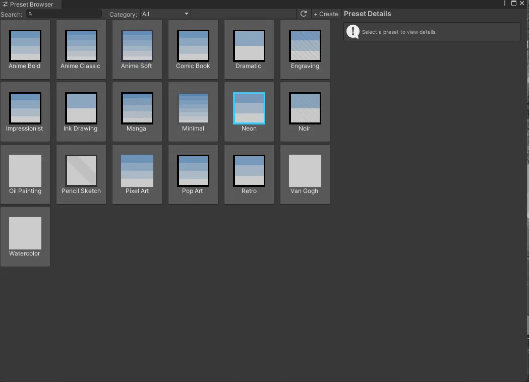Maximize the Preset Browser window

pos(514,4)
